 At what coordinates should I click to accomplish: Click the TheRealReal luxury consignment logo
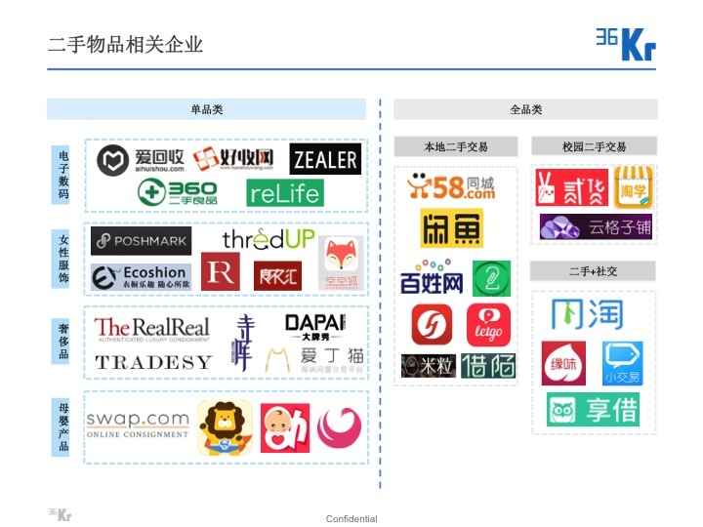click(x=152, y=329)
